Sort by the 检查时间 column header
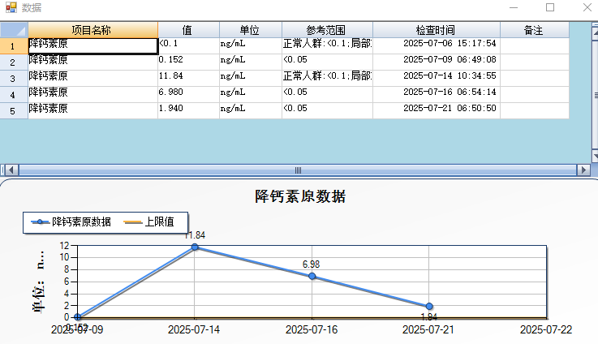 pyautogui.click(x=436, y=30)
